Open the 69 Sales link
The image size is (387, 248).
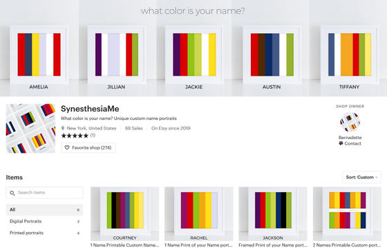134,128
